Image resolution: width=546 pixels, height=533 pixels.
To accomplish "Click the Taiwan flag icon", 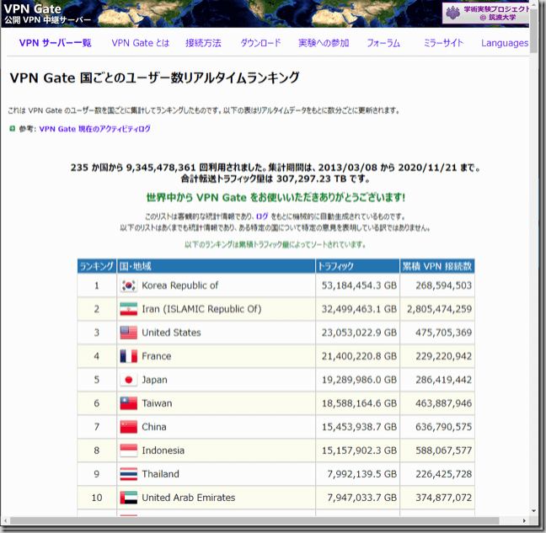I will pyautogui.click(x=128, y=403).
